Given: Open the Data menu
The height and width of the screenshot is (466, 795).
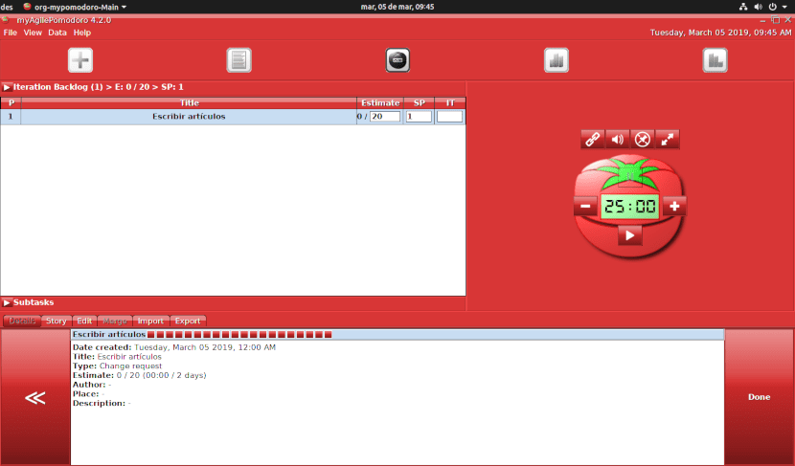Looking at the screenshot, I should (x=57, y=33).
